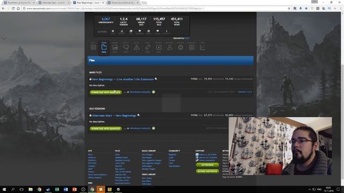Open the Bugs warning-triangle tab

(137, 47)
